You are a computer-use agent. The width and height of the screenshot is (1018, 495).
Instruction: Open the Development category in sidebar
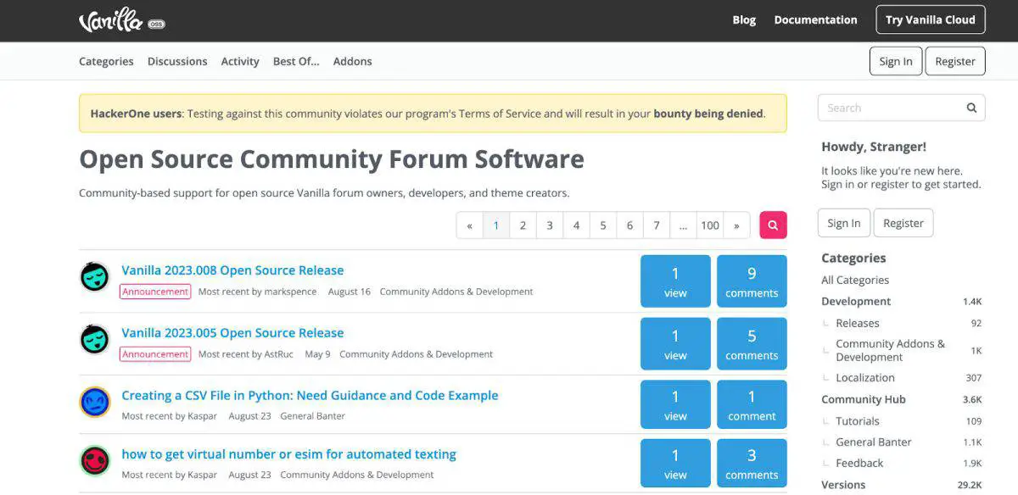[856, 302]
